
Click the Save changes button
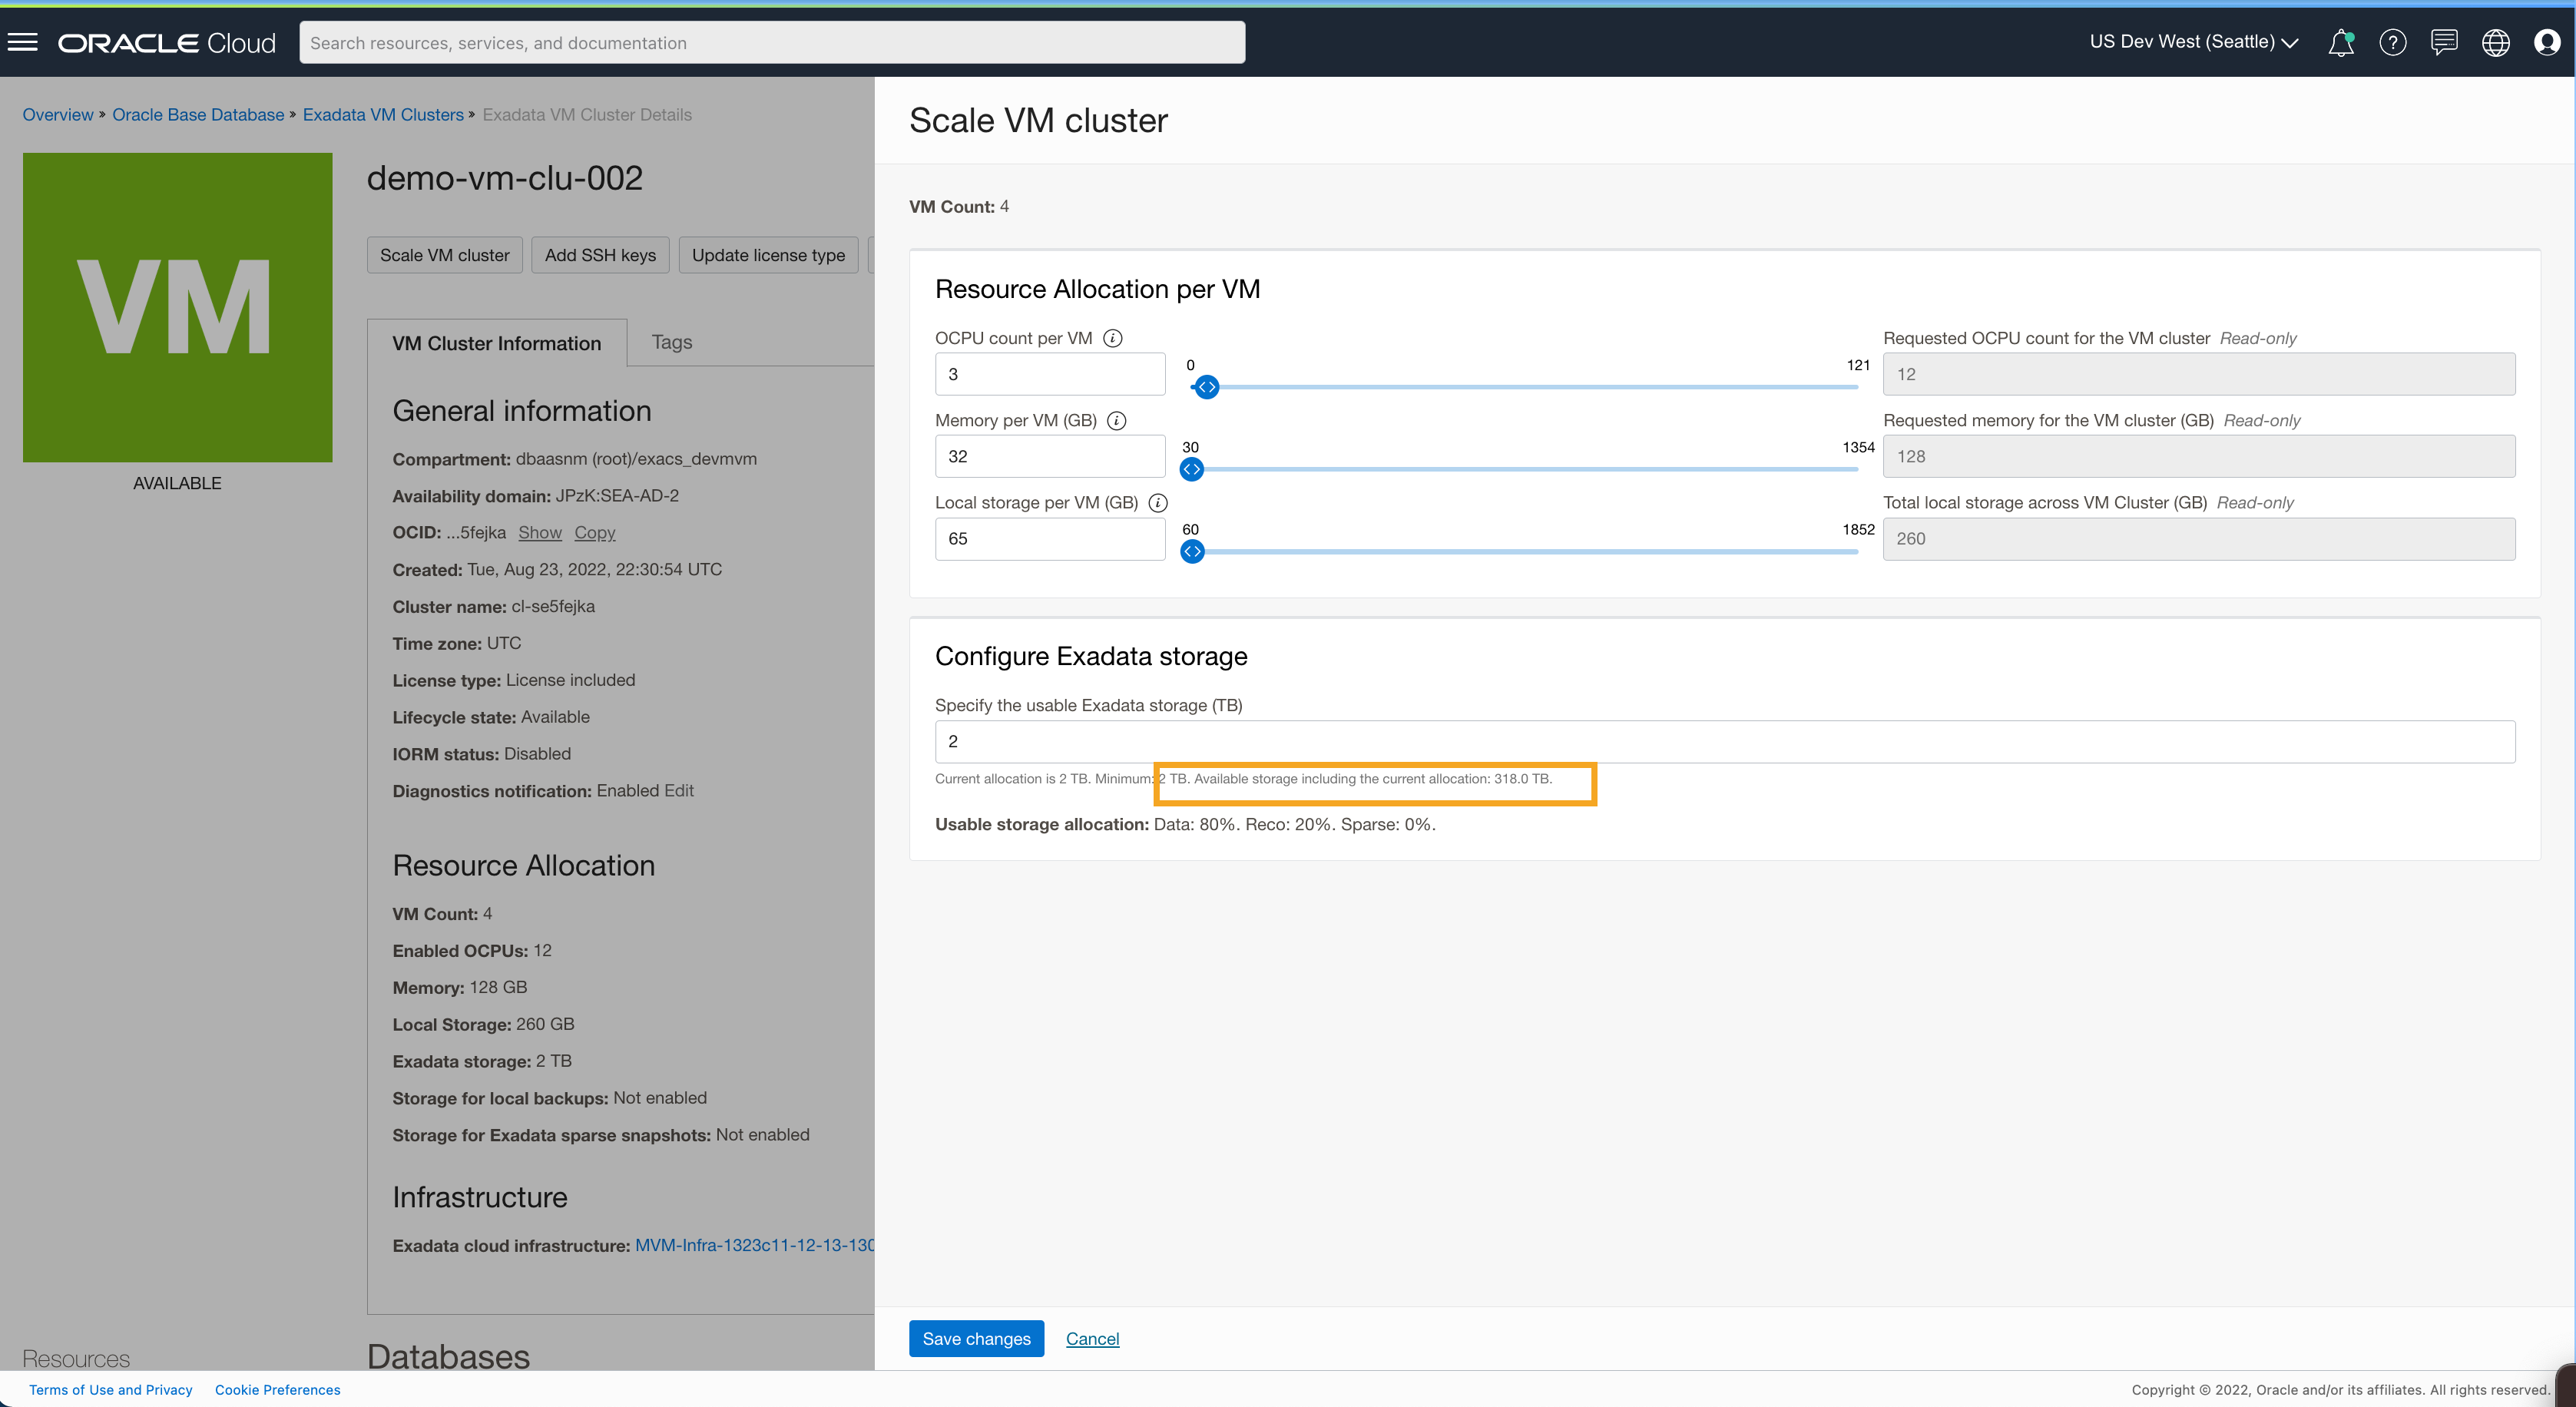point(976,1338)
